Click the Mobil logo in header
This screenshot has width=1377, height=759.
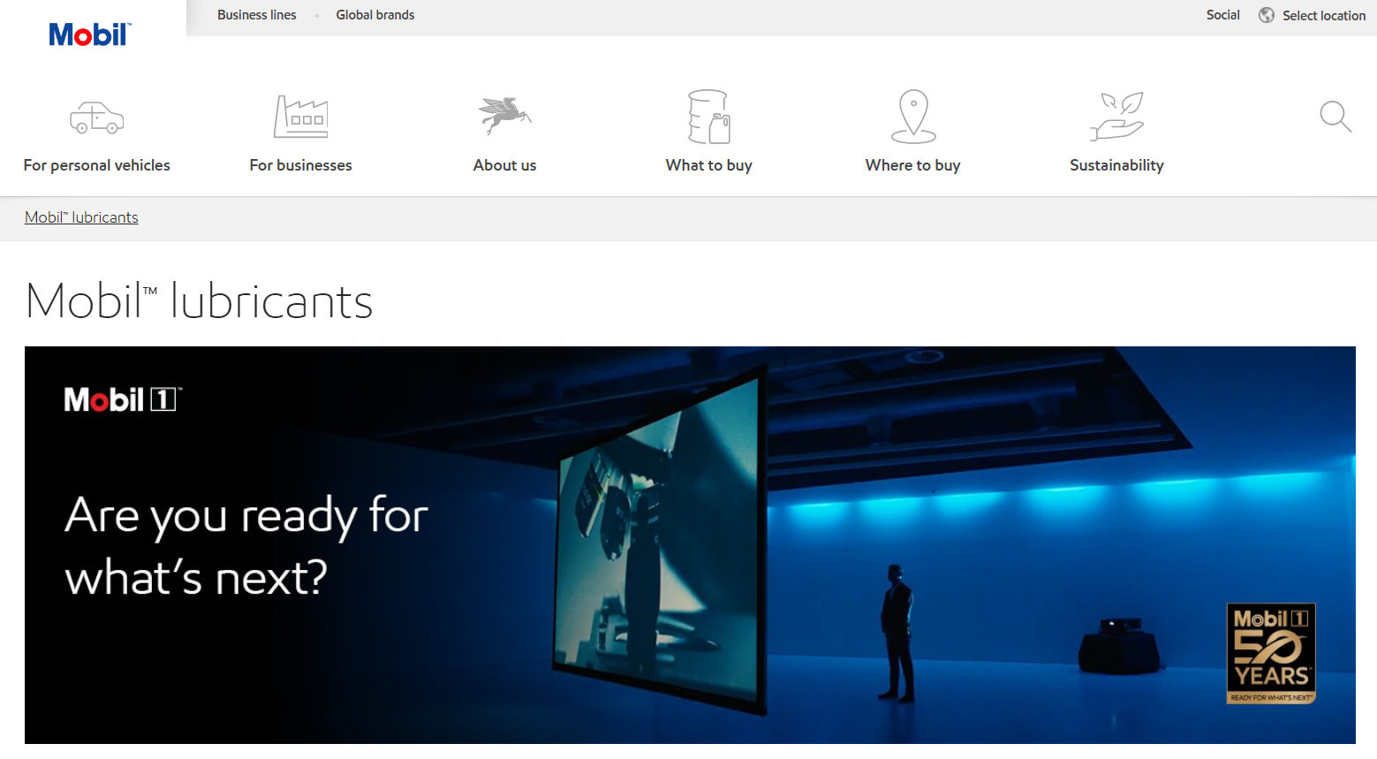pos(90,34)
